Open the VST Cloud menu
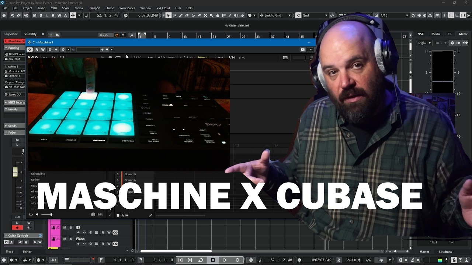Viewport: 472px width, 265px height. pos(163,8)
